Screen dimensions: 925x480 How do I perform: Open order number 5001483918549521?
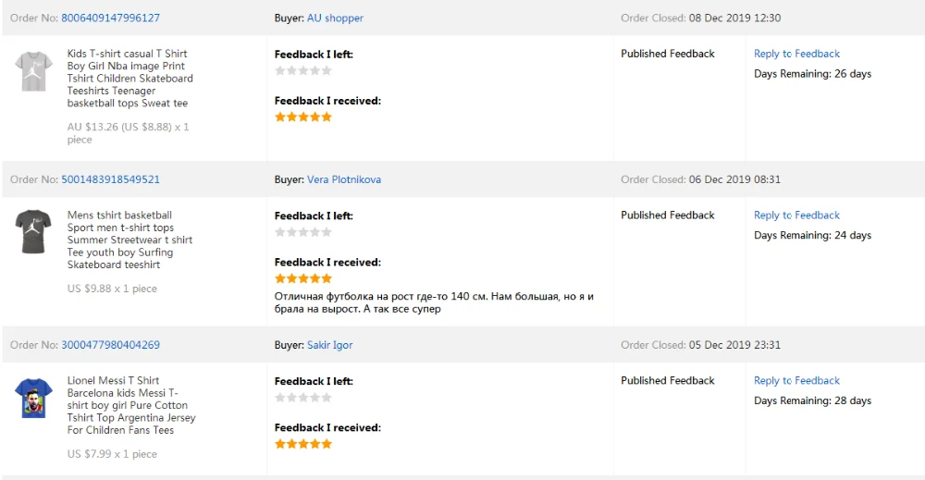(x=110, y=179)
